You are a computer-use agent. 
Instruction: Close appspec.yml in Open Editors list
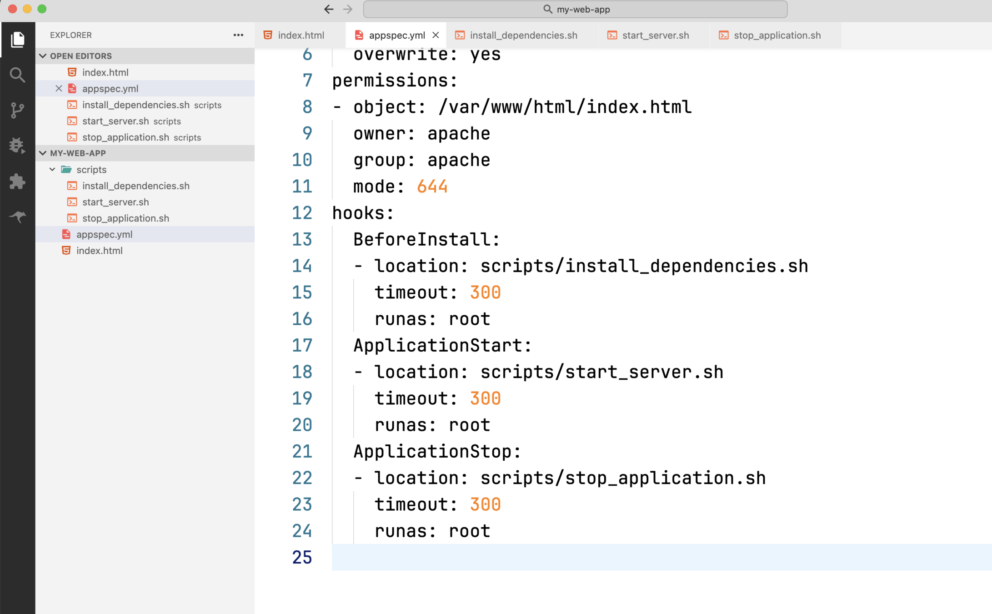point(59,89)
